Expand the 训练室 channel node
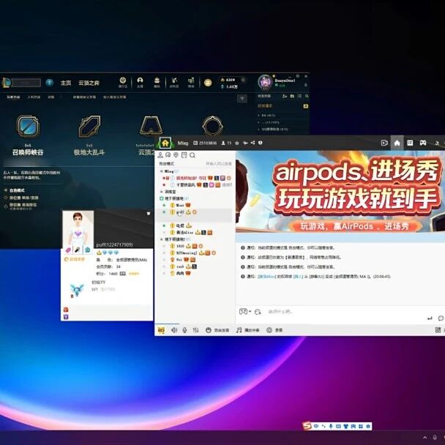This screenshot has height=445, width=445. 162,192
